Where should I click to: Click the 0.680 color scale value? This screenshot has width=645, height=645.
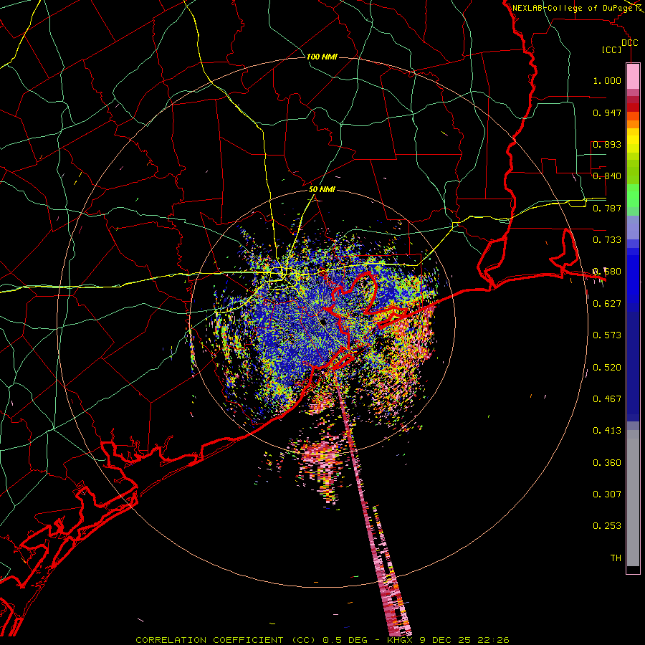point(607,272)
